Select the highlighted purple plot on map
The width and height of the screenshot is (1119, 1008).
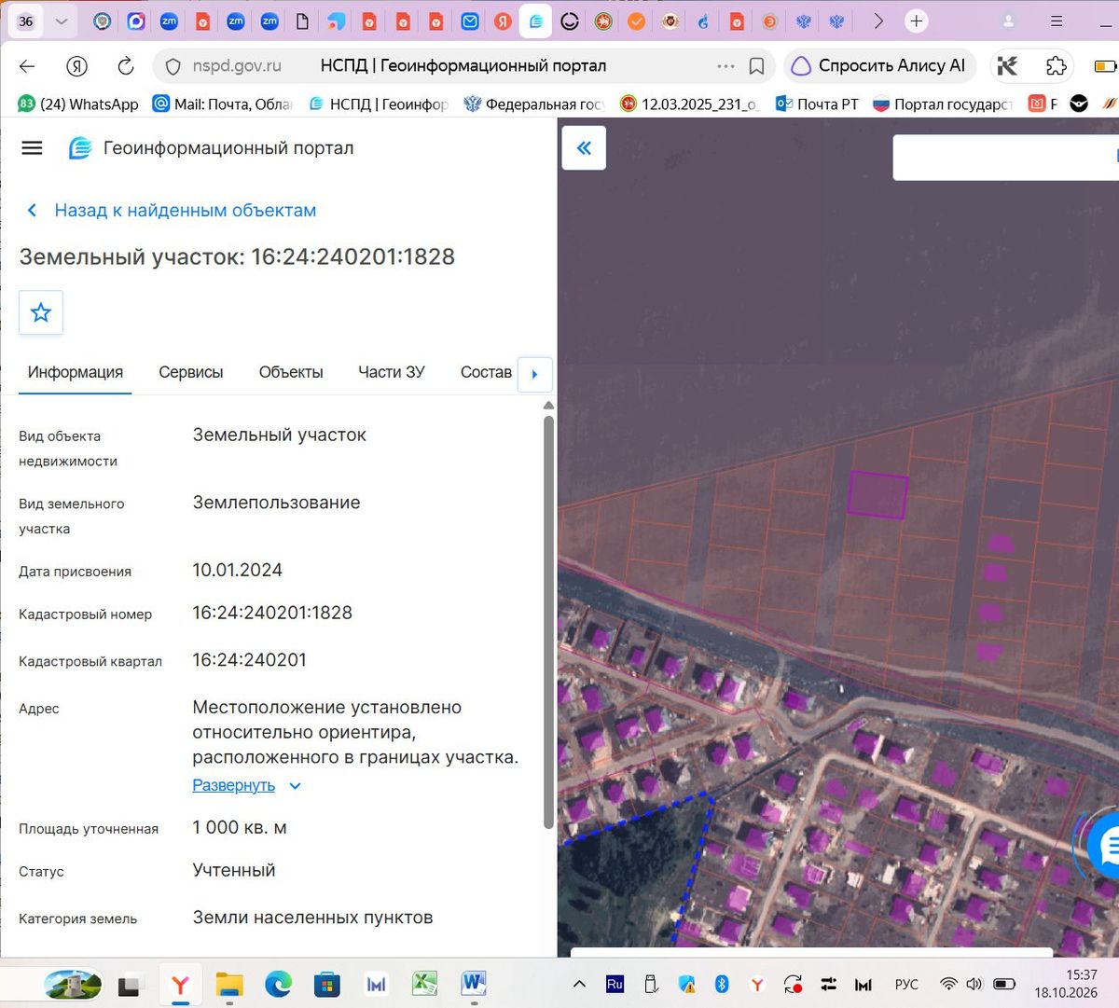877,494
